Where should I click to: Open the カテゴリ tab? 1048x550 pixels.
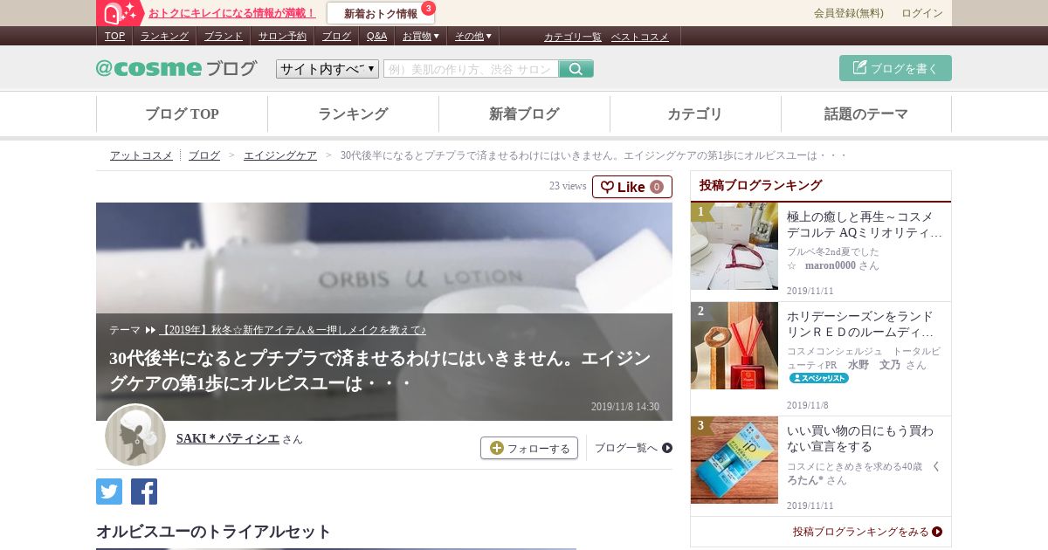tap(695, 114)
